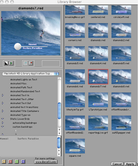Screen dimensions: 138x166
Task: Click text field scroll down arrow
Action: [59, 154]
